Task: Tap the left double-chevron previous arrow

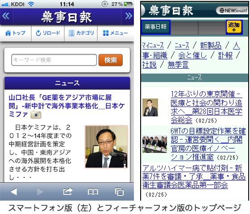Action: pos(6,16)
